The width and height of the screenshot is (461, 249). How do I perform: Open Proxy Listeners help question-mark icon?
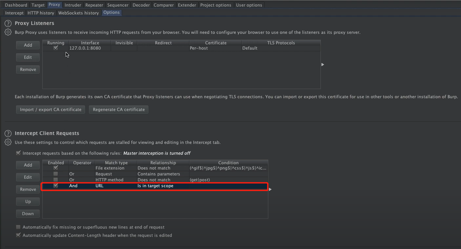click(x=8, y=24)
